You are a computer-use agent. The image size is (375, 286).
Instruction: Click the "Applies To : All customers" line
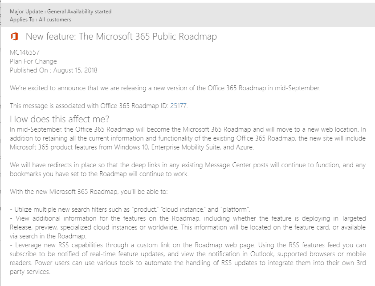41,20
